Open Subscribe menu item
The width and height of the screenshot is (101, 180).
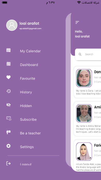28,119
